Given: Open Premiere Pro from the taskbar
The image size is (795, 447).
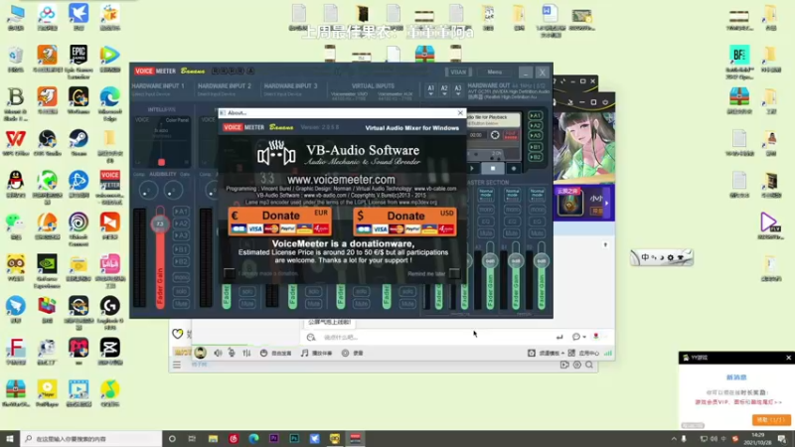Looking at the screenshot, I should 274,438.
